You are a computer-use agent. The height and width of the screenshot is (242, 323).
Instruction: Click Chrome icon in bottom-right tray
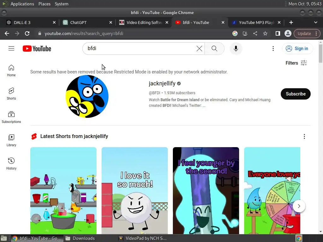(x=299, y=238)
